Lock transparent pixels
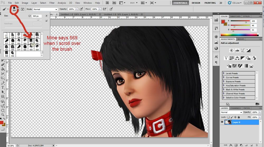Viewport: 264px width, 147px height. point(228,117)
